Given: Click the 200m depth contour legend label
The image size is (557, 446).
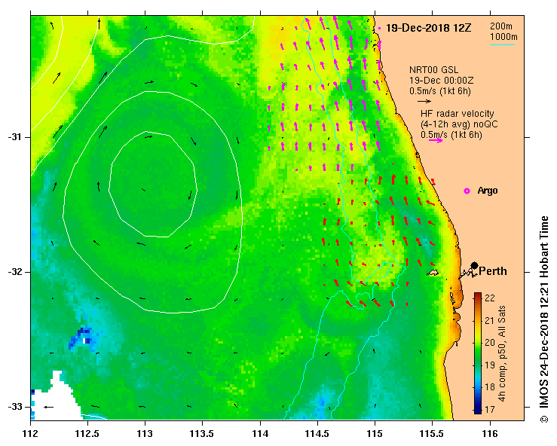Looking at the screenshot, I should click(x=501, y=26).
